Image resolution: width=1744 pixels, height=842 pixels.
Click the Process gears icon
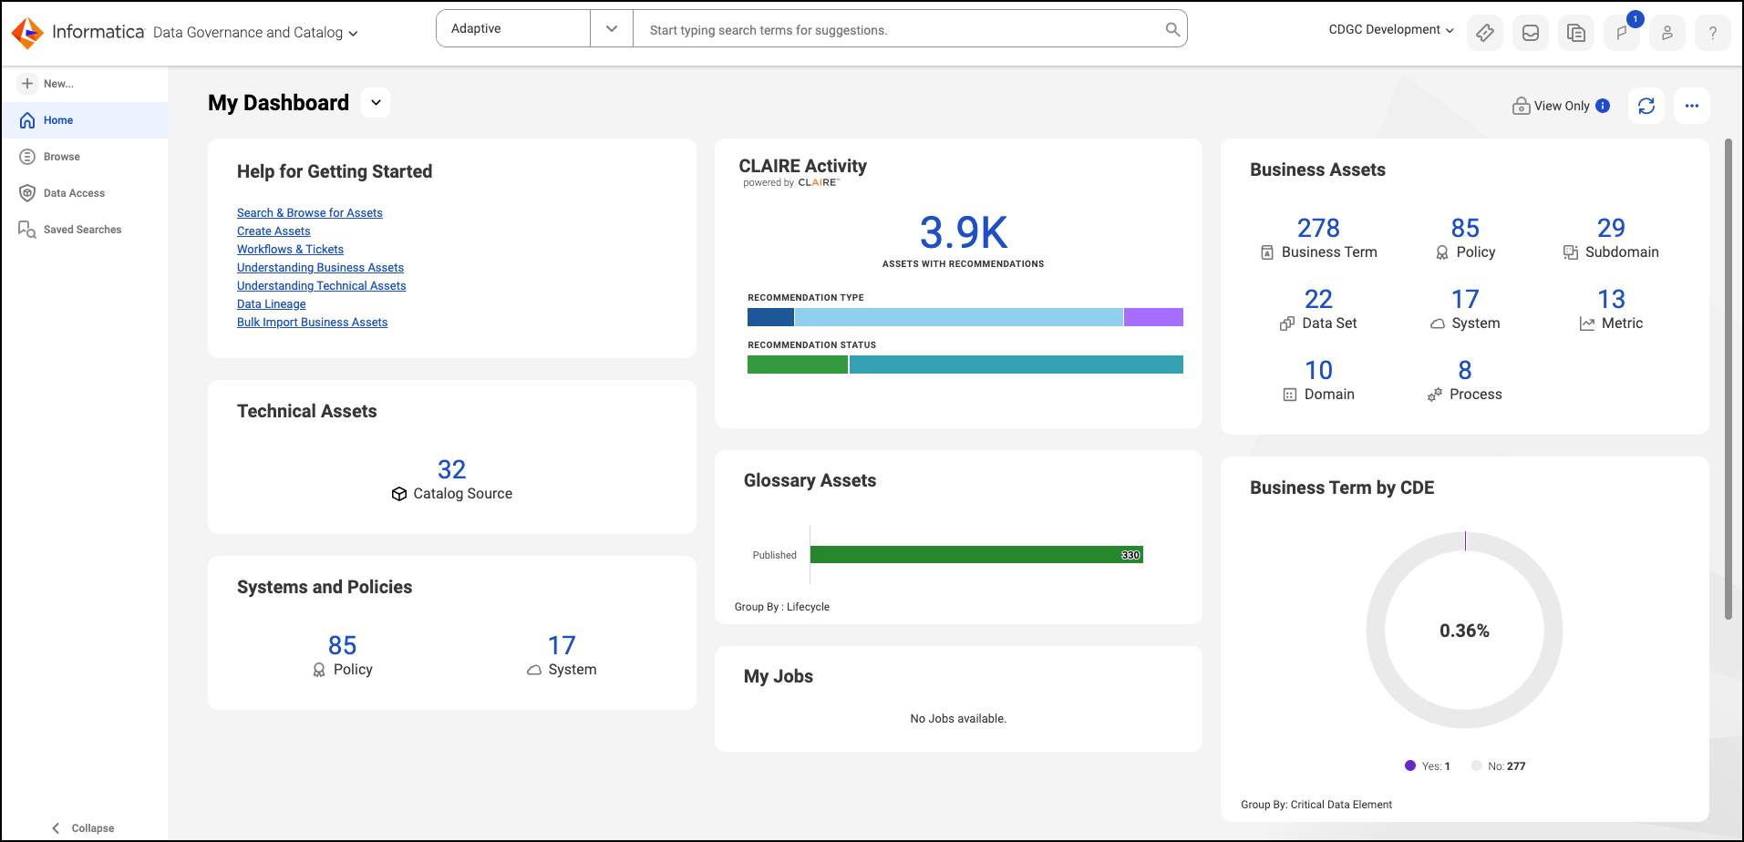click(1435, 395)
